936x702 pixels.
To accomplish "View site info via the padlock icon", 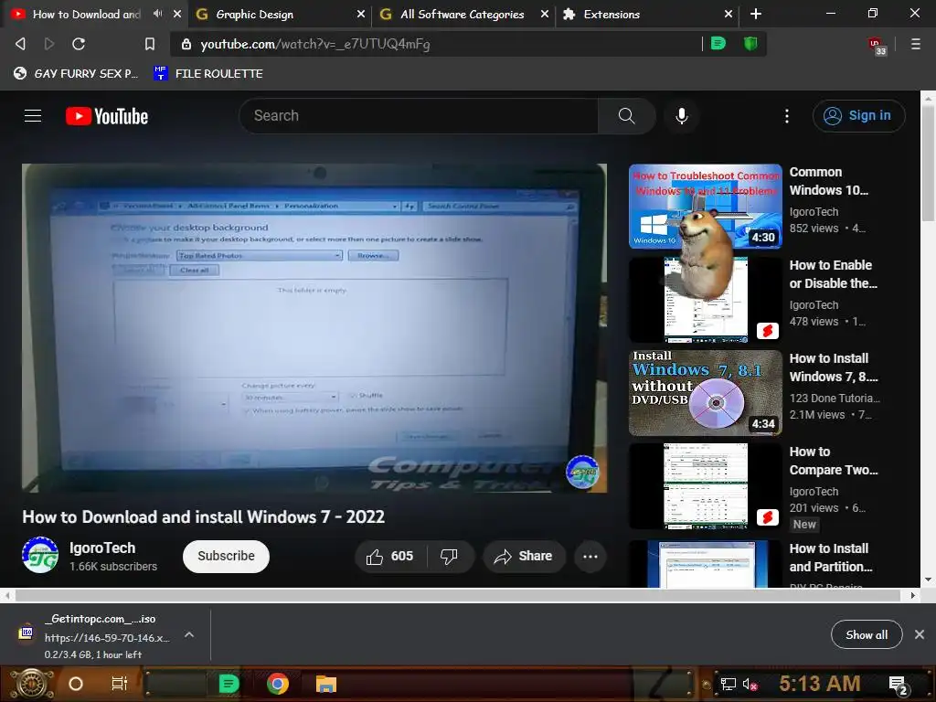I will (x=186, y=44).
